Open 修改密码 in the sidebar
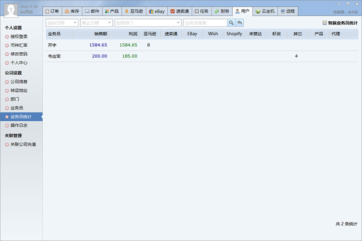This screenshot has height=241, width=362. coord(19,54)
